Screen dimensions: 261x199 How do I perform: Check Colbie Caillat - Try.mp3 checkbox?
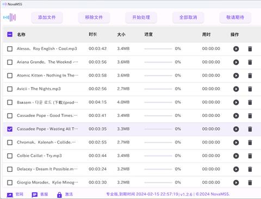coord(10,156)
